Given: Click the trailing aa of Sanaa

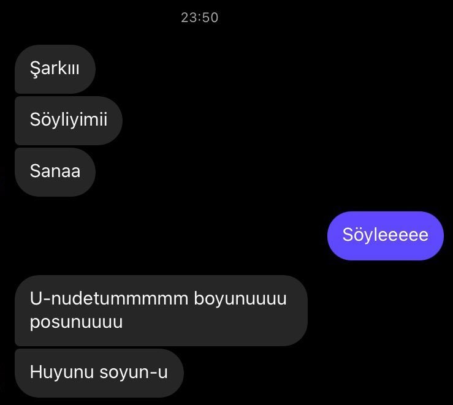Looking at the screenshot, I should coord(70,172).
